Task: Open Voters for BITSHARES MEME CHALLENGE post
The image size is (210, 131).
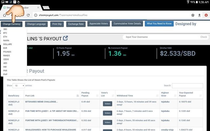Action: [x=108, y=104]
